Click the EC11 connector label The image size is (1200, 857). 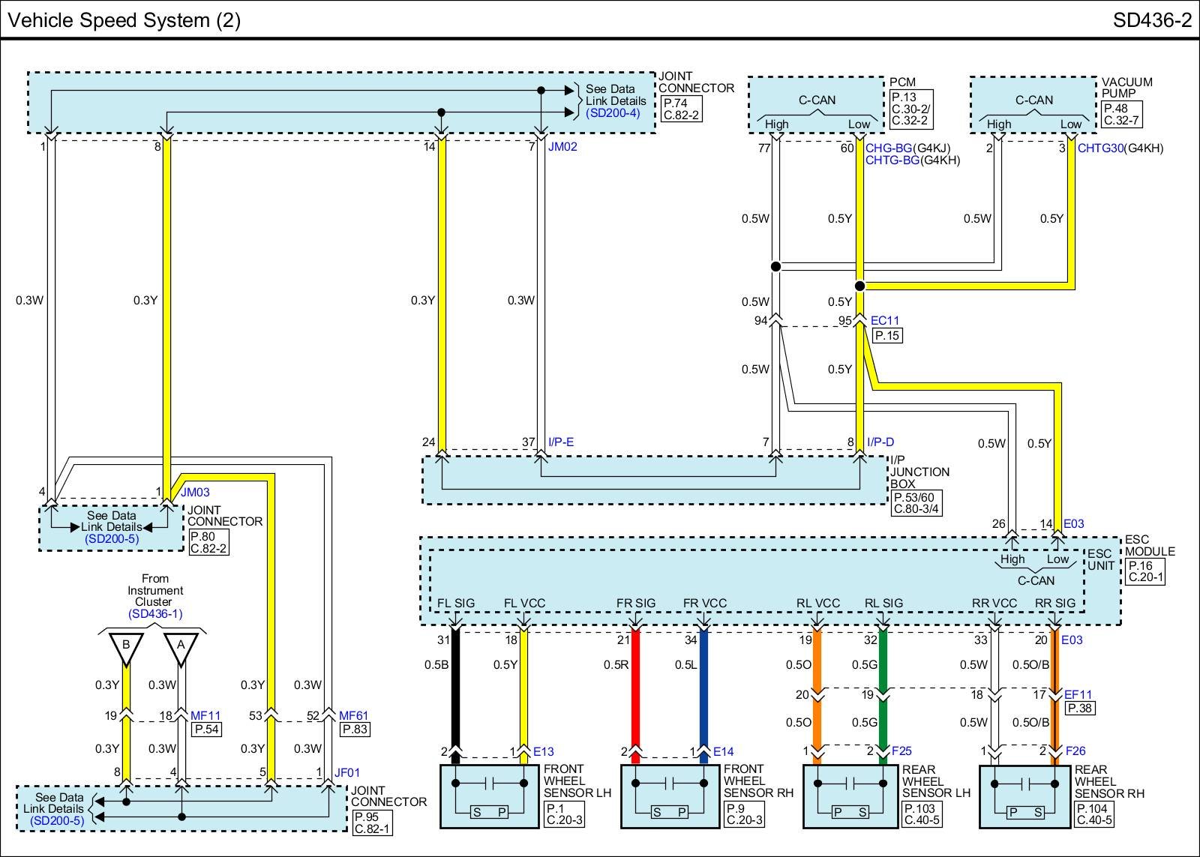coord(884,321)
